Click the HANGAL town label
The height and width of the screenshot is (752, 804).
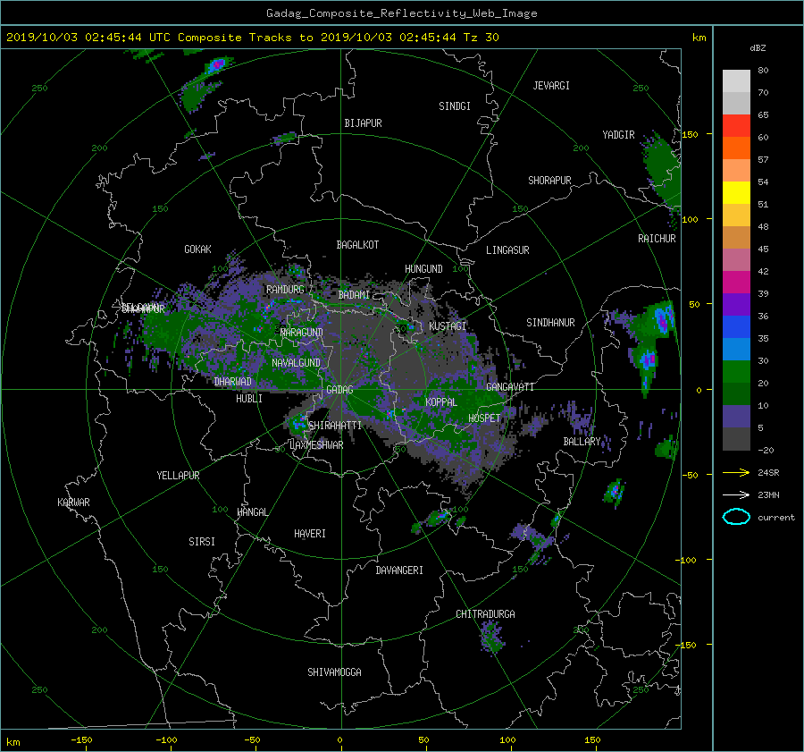tap(252, 512)
